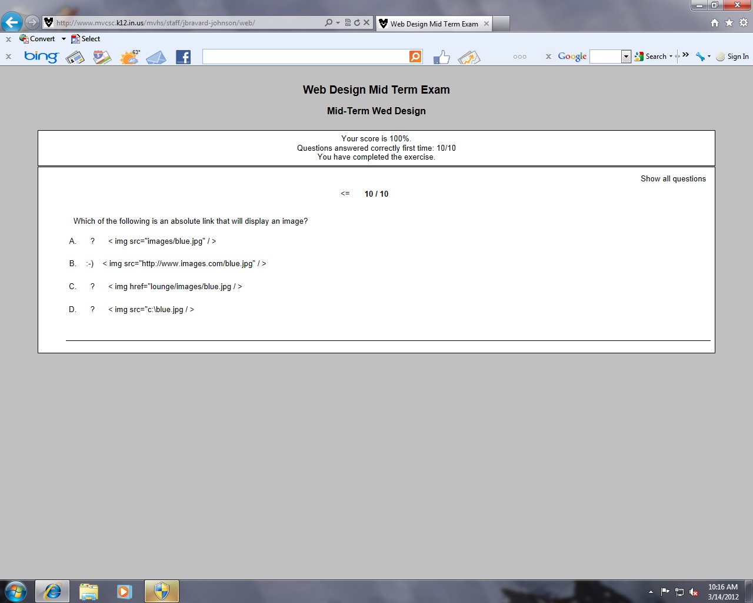Open the Favorites star icon
753x603 pixels.
click(x=729, y=23)
